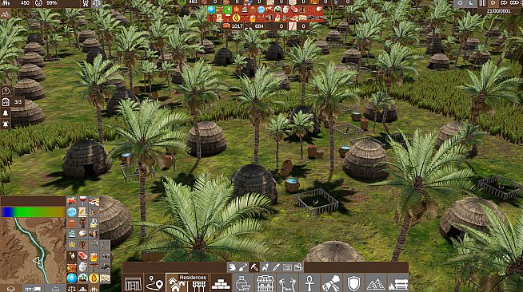Click the date display 21/00/0001

(498, 11)
